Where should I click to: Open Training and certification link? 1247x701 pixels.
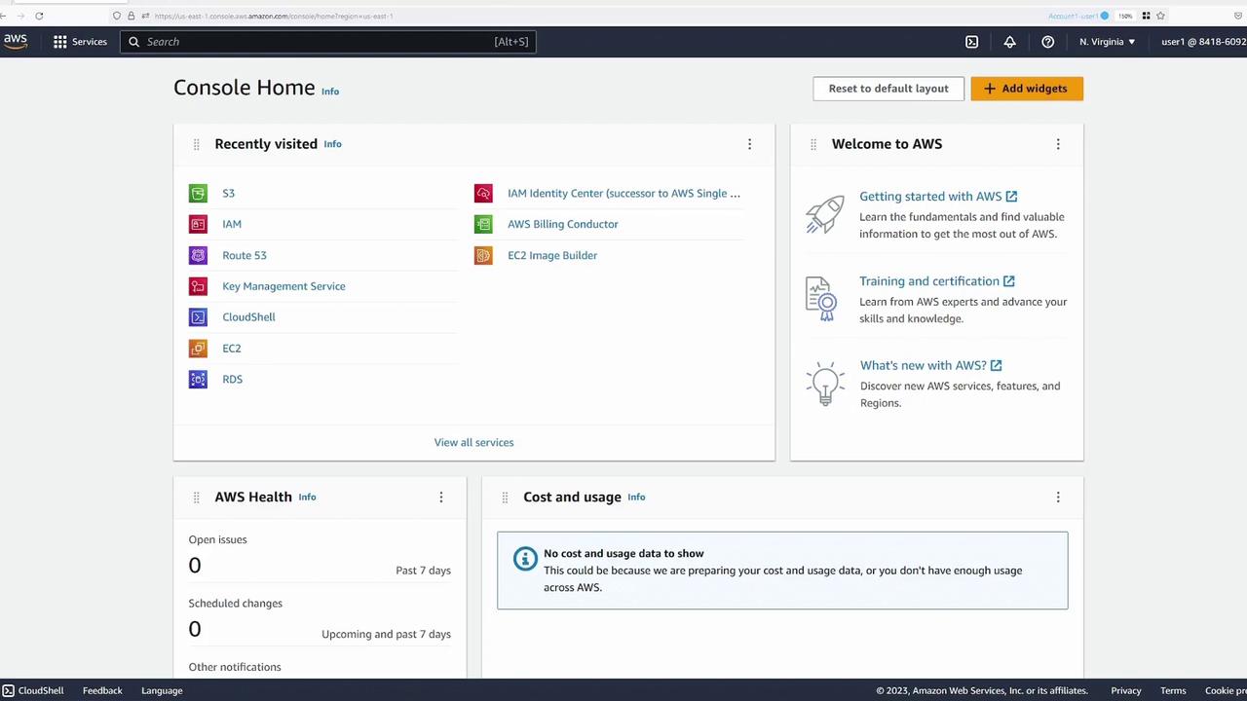[936, 281]
